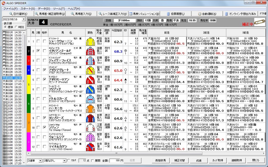Select 時刻 display order radio button
268x167 pixels.
(x=16, y=27)
